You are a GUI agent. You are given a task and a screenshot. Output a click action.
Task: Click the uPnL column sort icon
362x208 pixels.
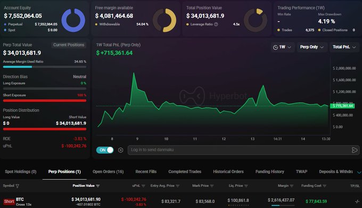coord(143,186)
